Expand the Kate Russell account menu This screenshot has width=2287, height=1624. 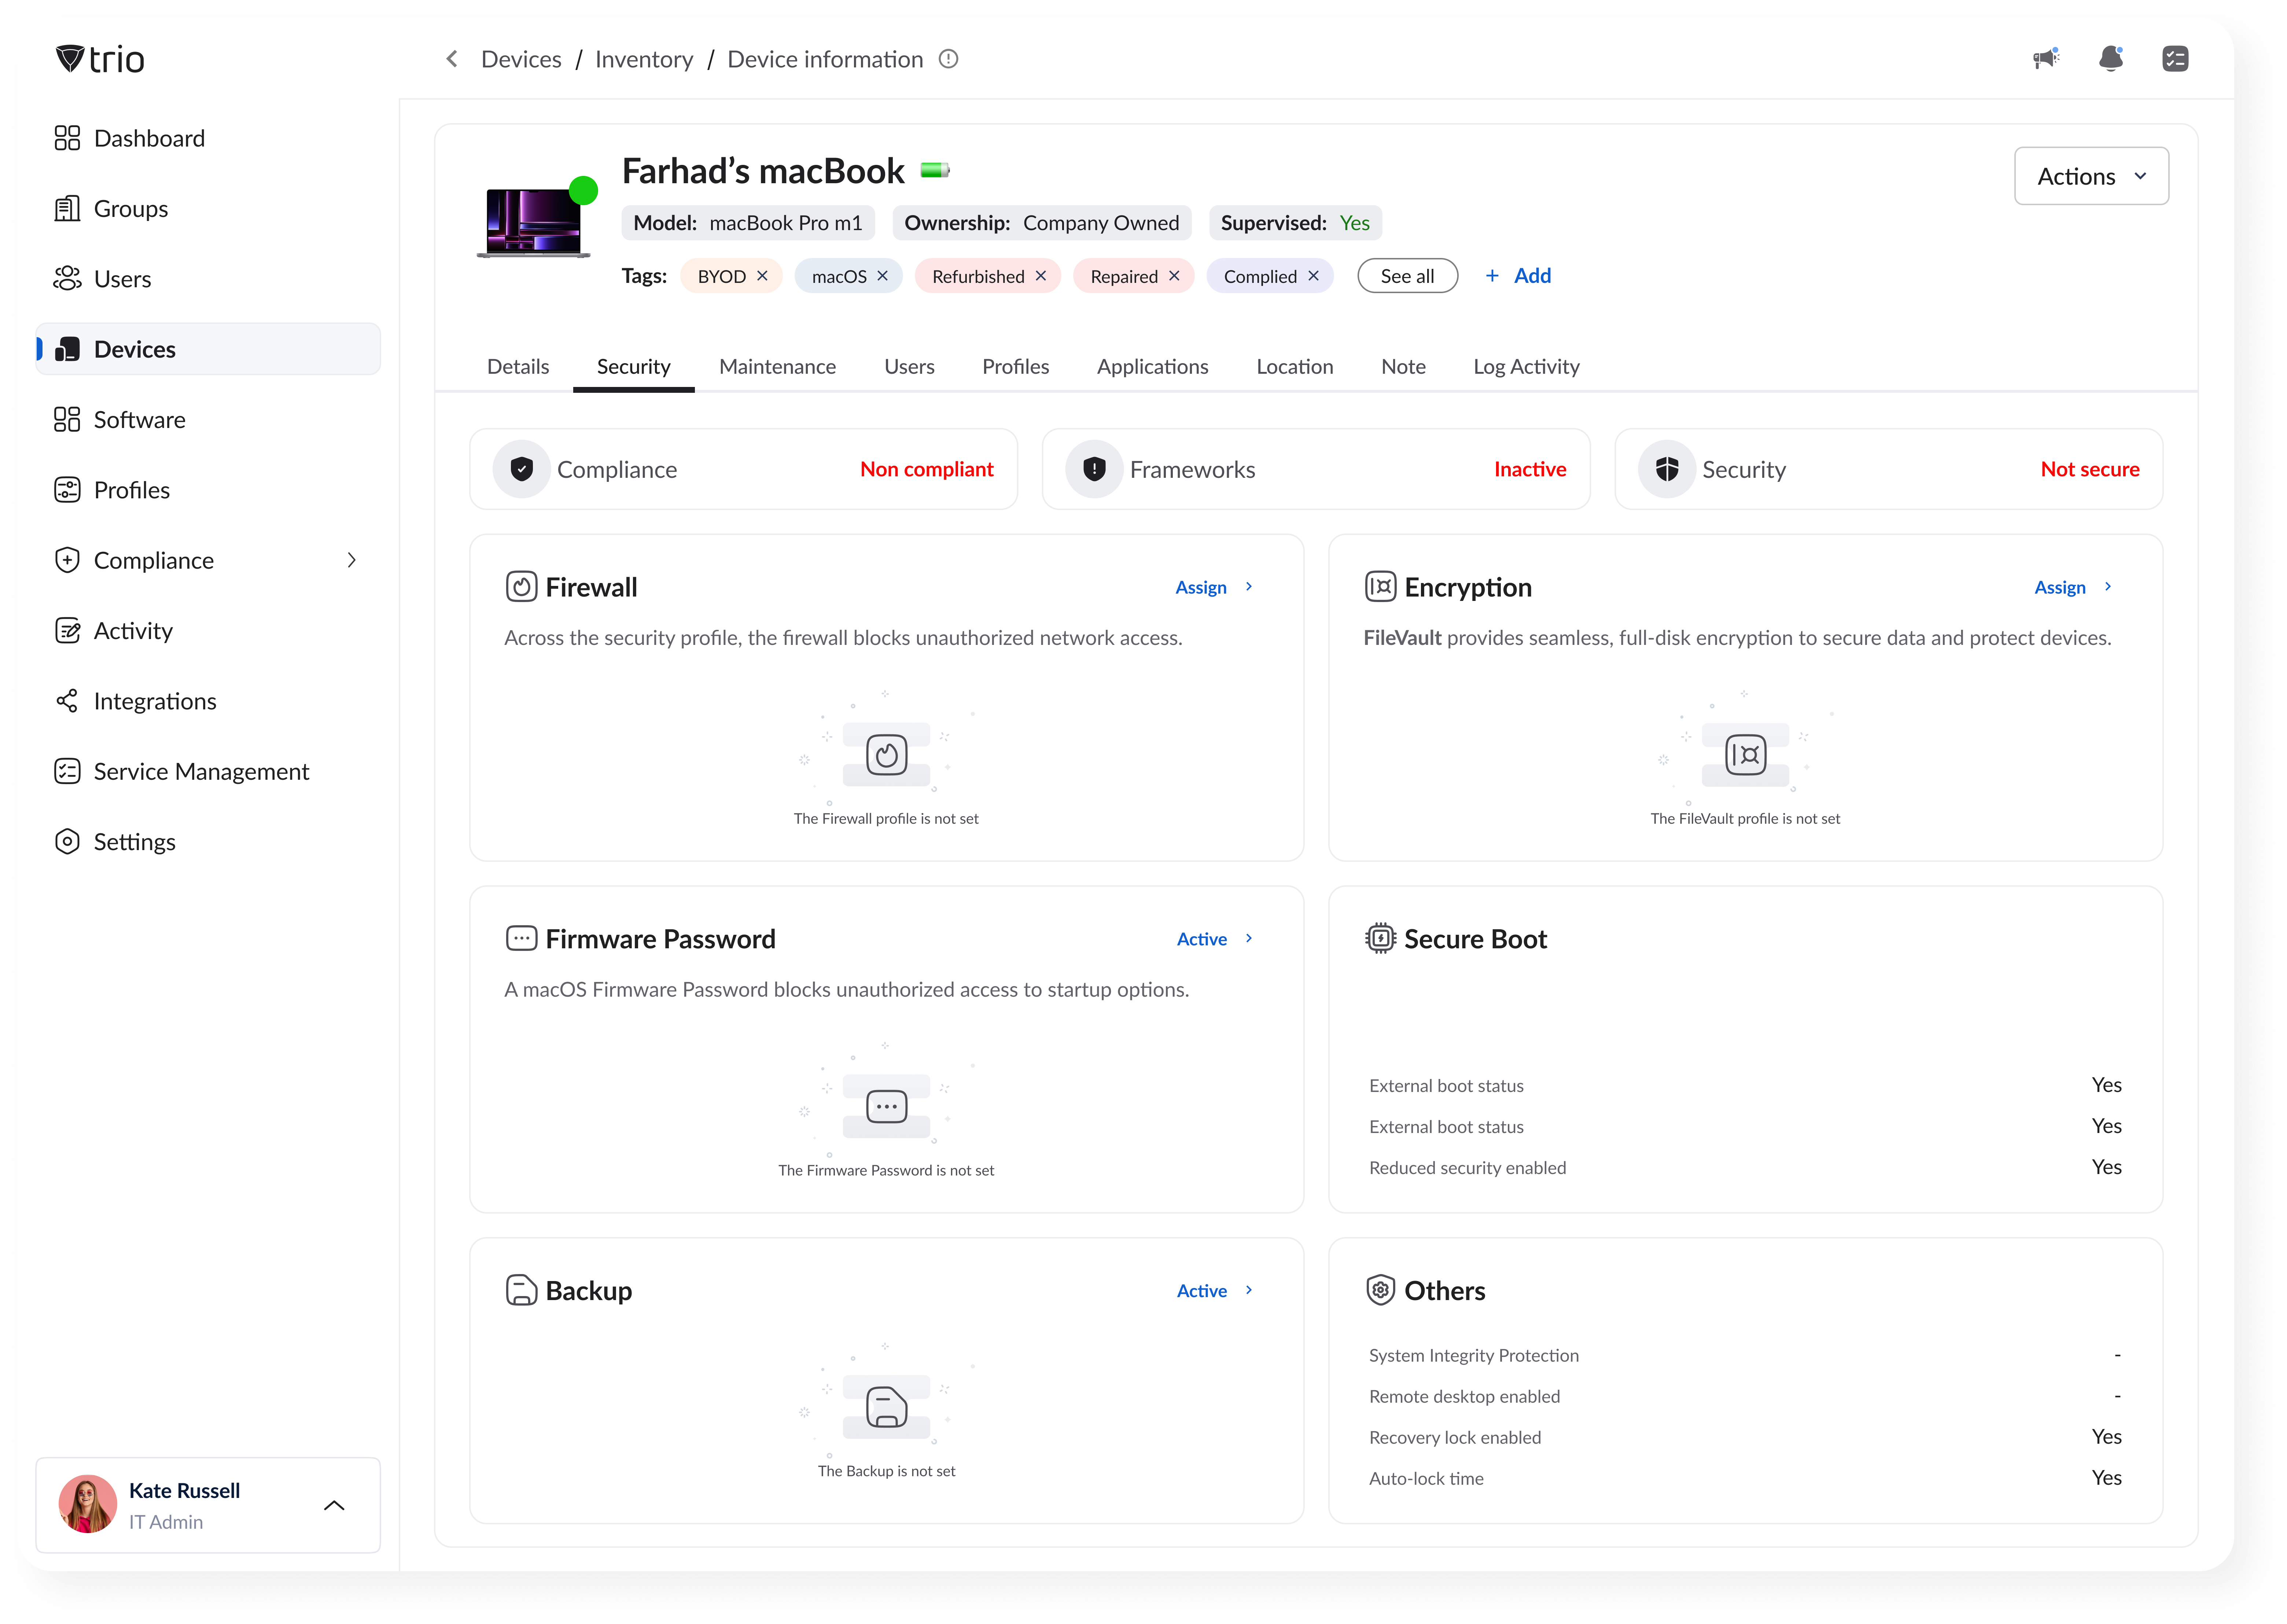(334, 1505)
